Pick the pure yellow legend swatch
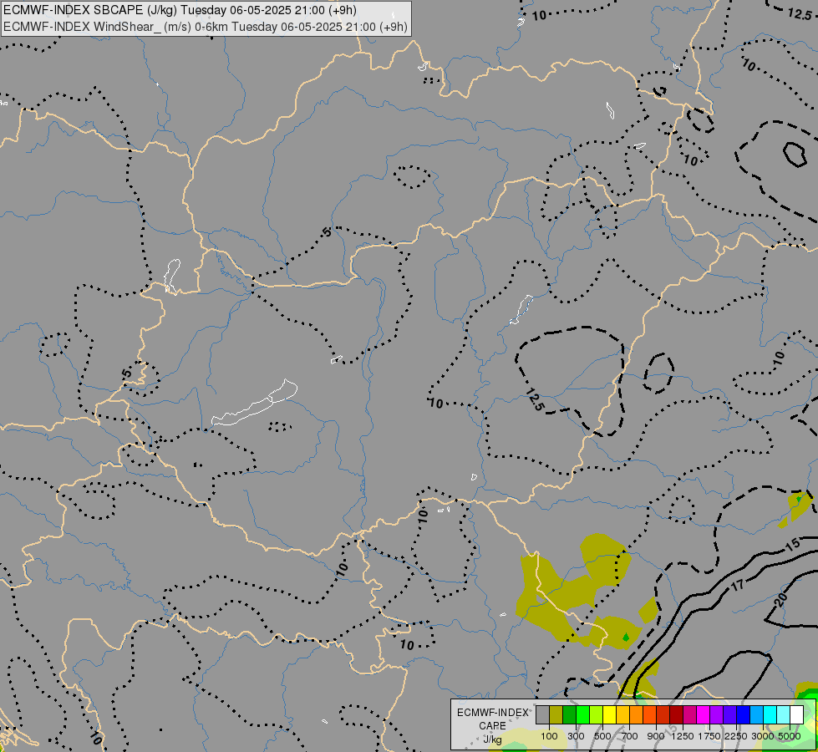Screen dimensions: 818x752 [x=609, y=715]
